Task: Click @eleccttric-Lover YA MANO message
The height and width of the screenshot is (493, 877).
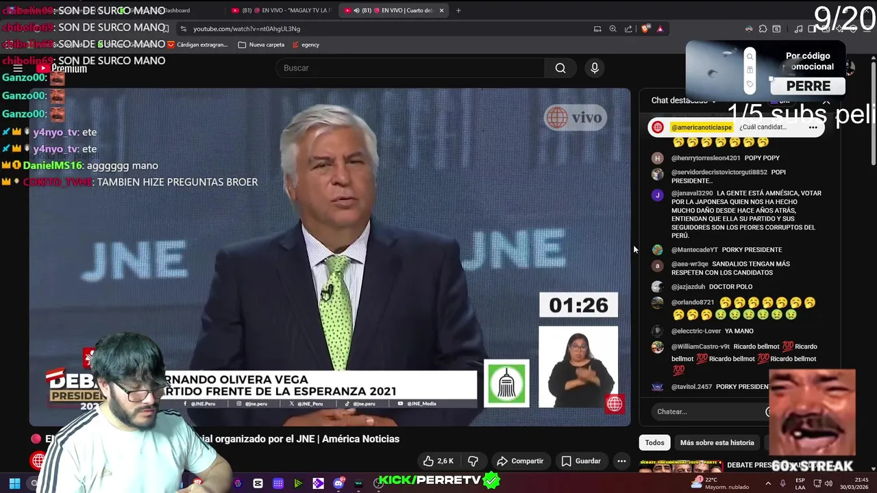Action: (x=712, y=331)
